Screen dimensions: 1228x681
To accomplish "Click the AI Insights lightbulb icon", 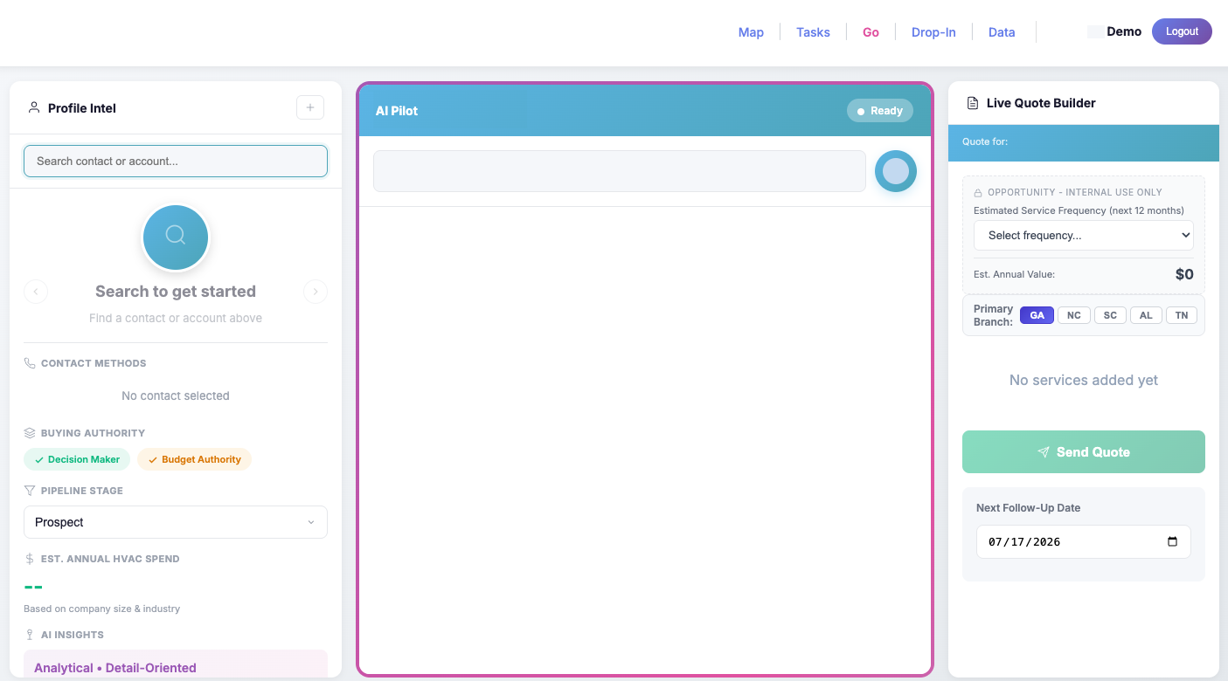I will pyautogui.click(x=30, y=635).
